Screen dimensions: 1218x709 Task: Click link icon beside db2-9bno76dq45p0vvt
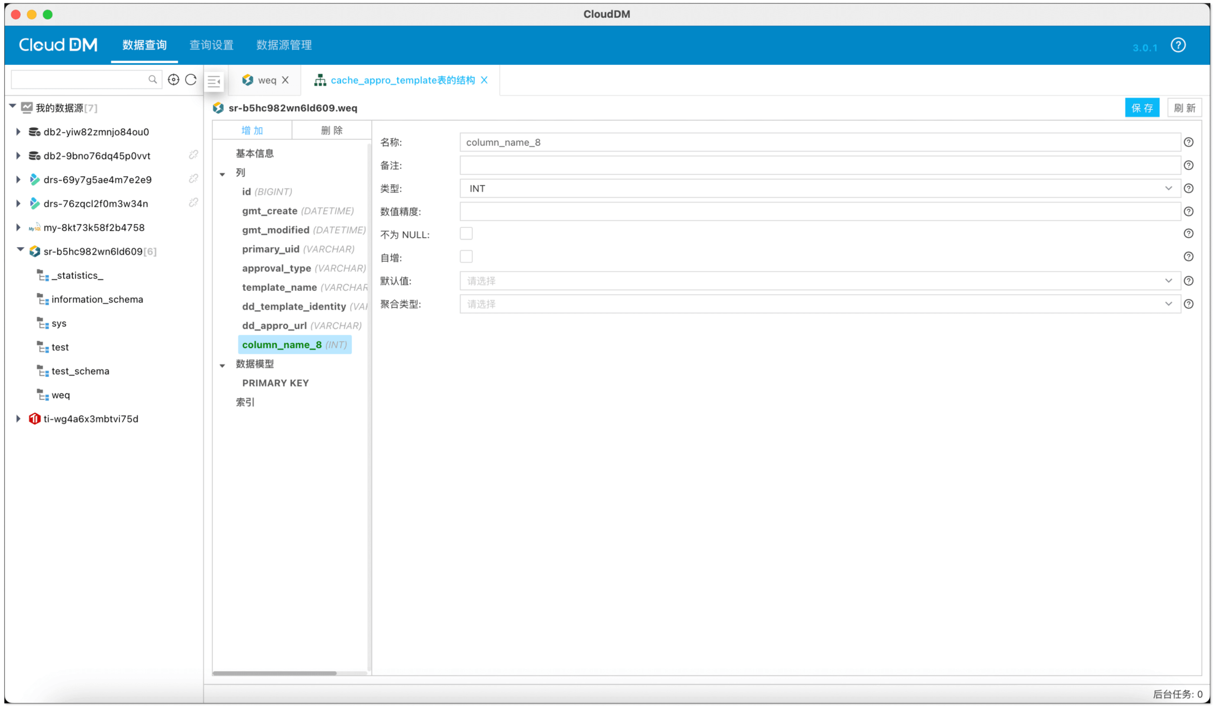pyautogui.click(x=193, y=155)
